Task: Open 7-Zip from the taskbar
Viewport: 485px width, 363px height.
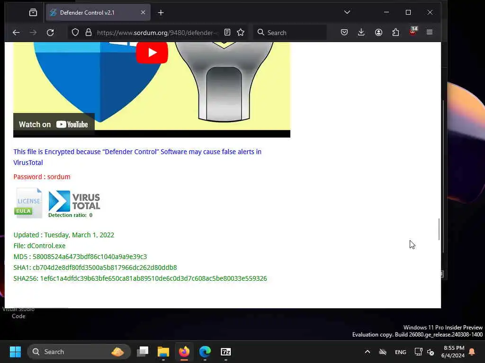Action: pyautogui.click(x=226, y=352)
